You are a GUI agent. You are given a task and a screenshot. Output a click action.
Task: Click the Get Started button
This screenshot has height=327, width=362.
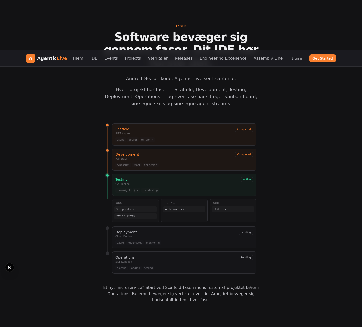323,58
